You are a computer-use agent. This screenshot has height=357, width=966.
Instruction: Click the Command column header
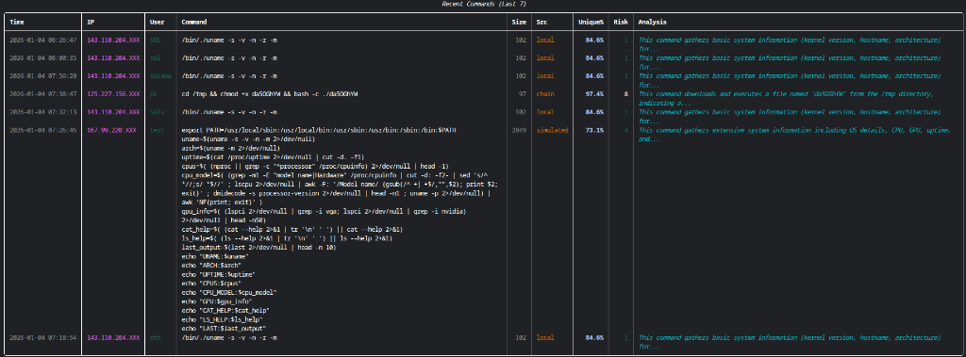[x=194, y=22]
